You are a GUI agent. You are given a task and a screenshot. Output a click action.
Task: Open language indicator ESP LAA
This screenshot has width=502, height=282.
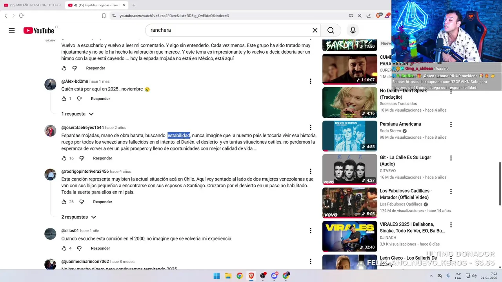(x=458, y=276)
